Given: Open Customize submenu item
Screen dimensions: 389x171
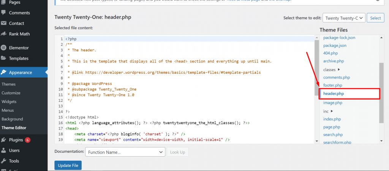Looking at the screenshot, I should tap(11, 93).
